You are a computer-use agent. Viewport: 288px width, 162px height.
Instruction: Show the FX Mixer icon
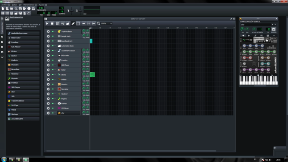[20, 13]
